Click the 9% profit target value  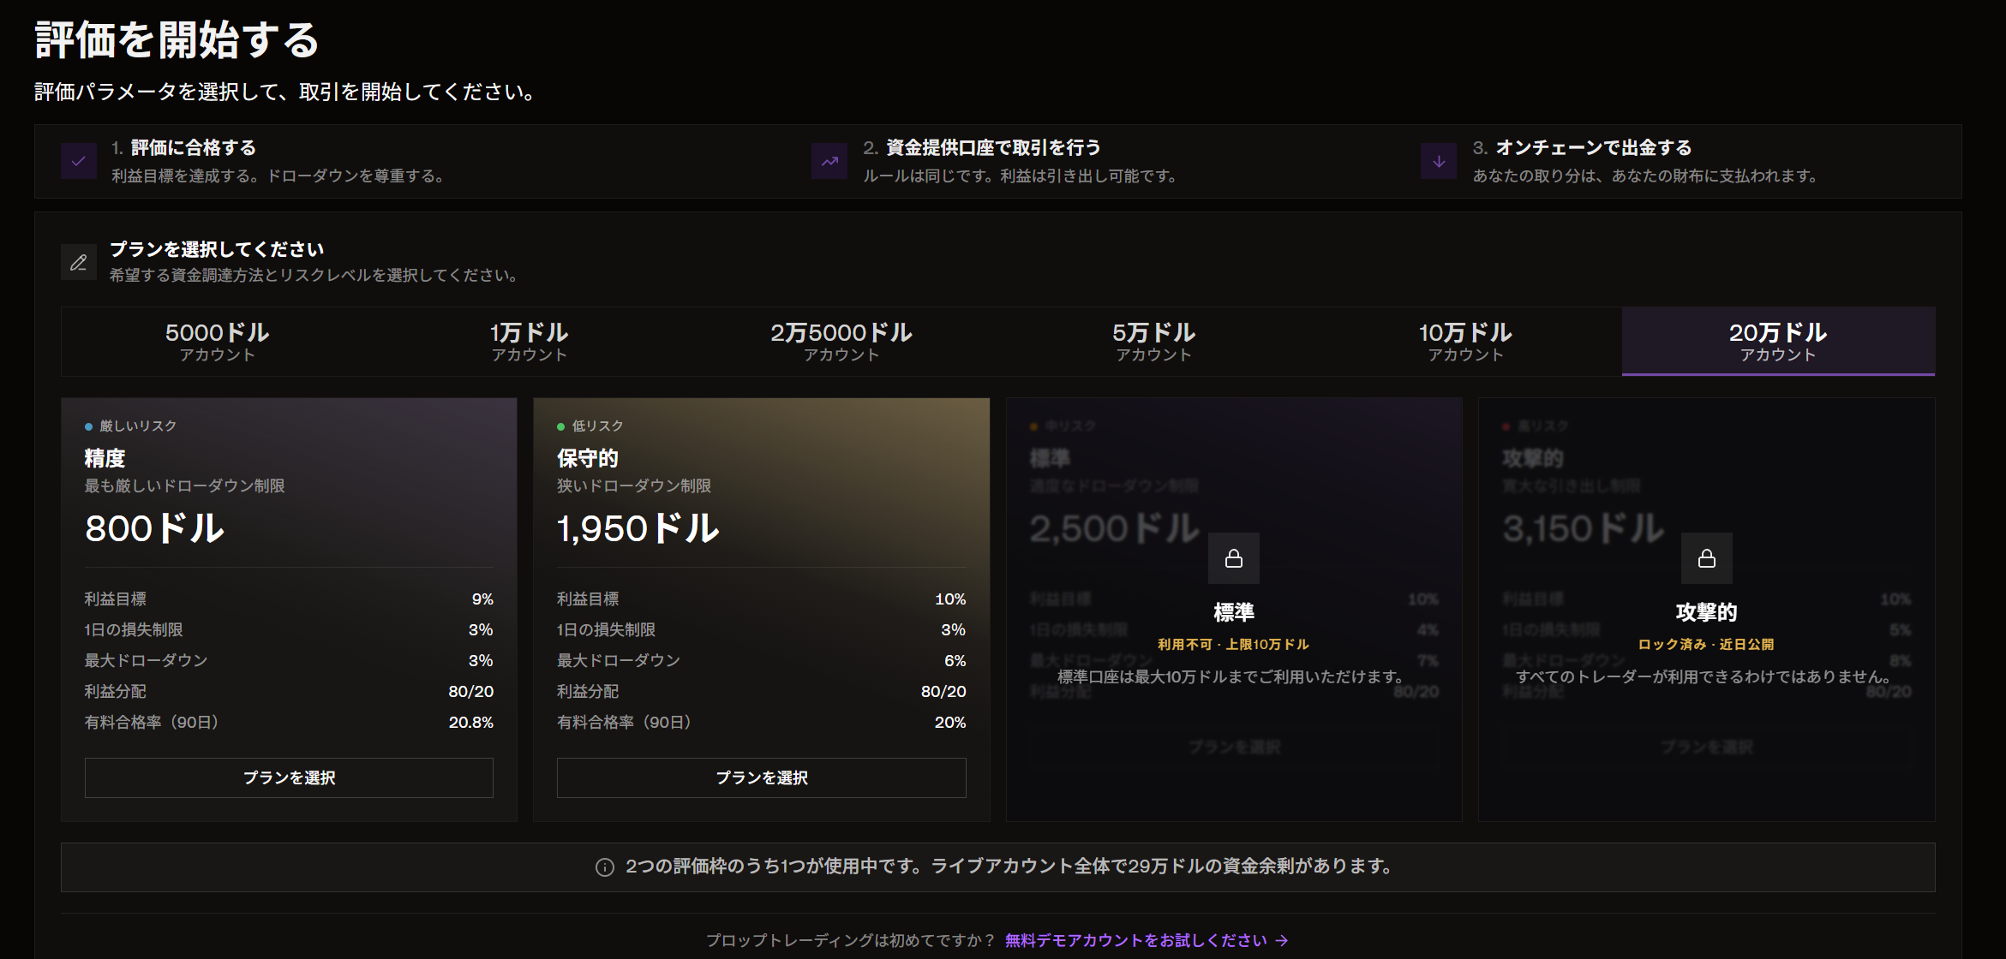click(x=482, y=599)
